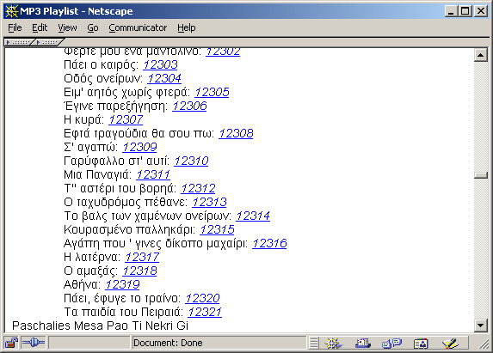Click the vertical scrollbar thumb
This screenshot has height=353, width=493.
point(480,175)
